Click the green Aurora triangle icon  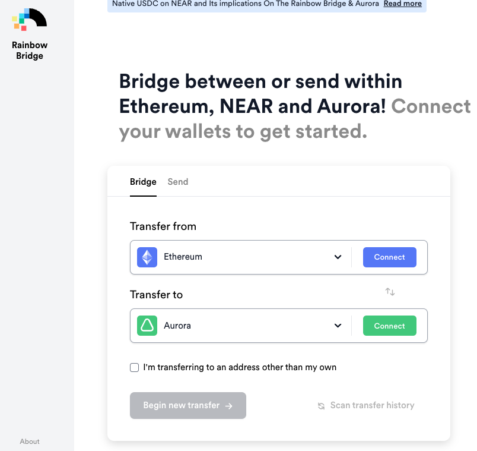point(147,326)
